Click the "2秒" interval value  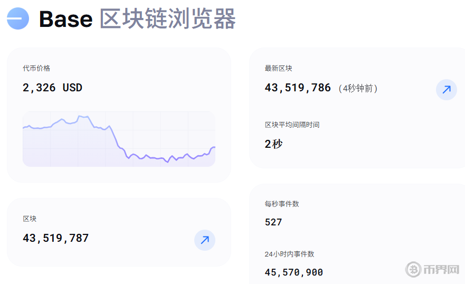(273, 144)
